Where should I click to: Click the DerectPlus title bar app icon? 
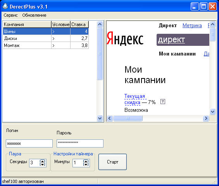coord(5,6)
